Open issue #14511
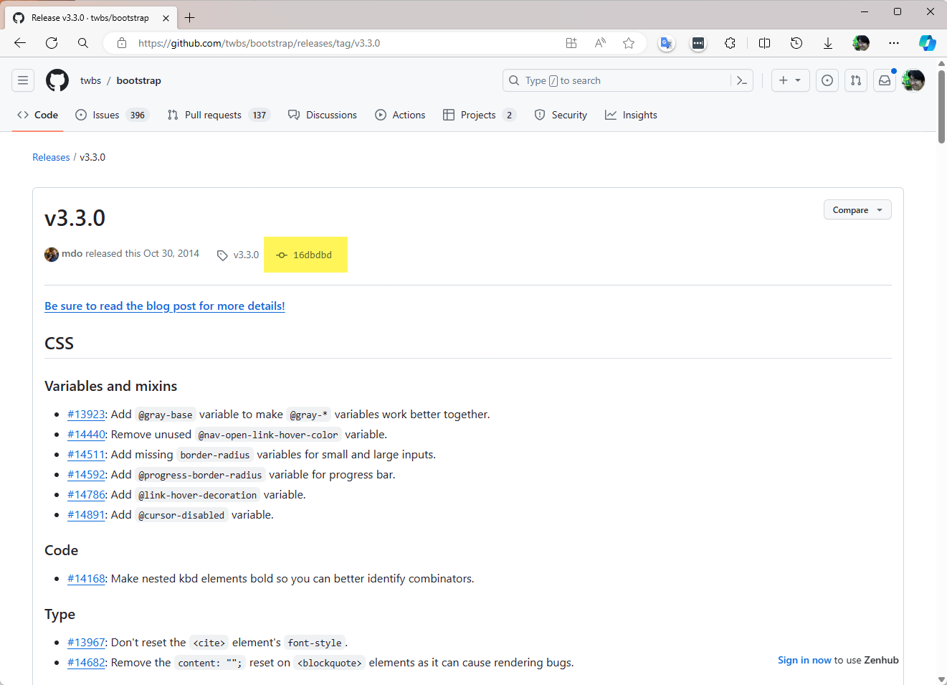 coord(86,454)
